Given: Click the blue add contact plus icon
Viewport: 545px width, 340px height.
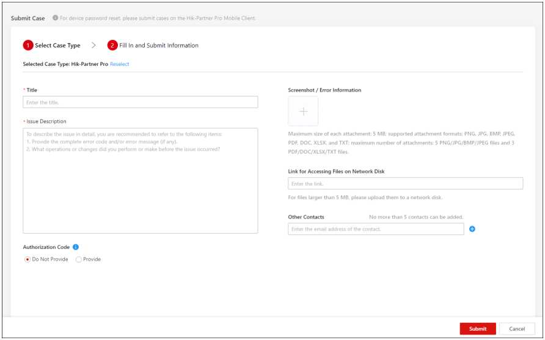Looking at the screenshot, I should tap(472, 229).
